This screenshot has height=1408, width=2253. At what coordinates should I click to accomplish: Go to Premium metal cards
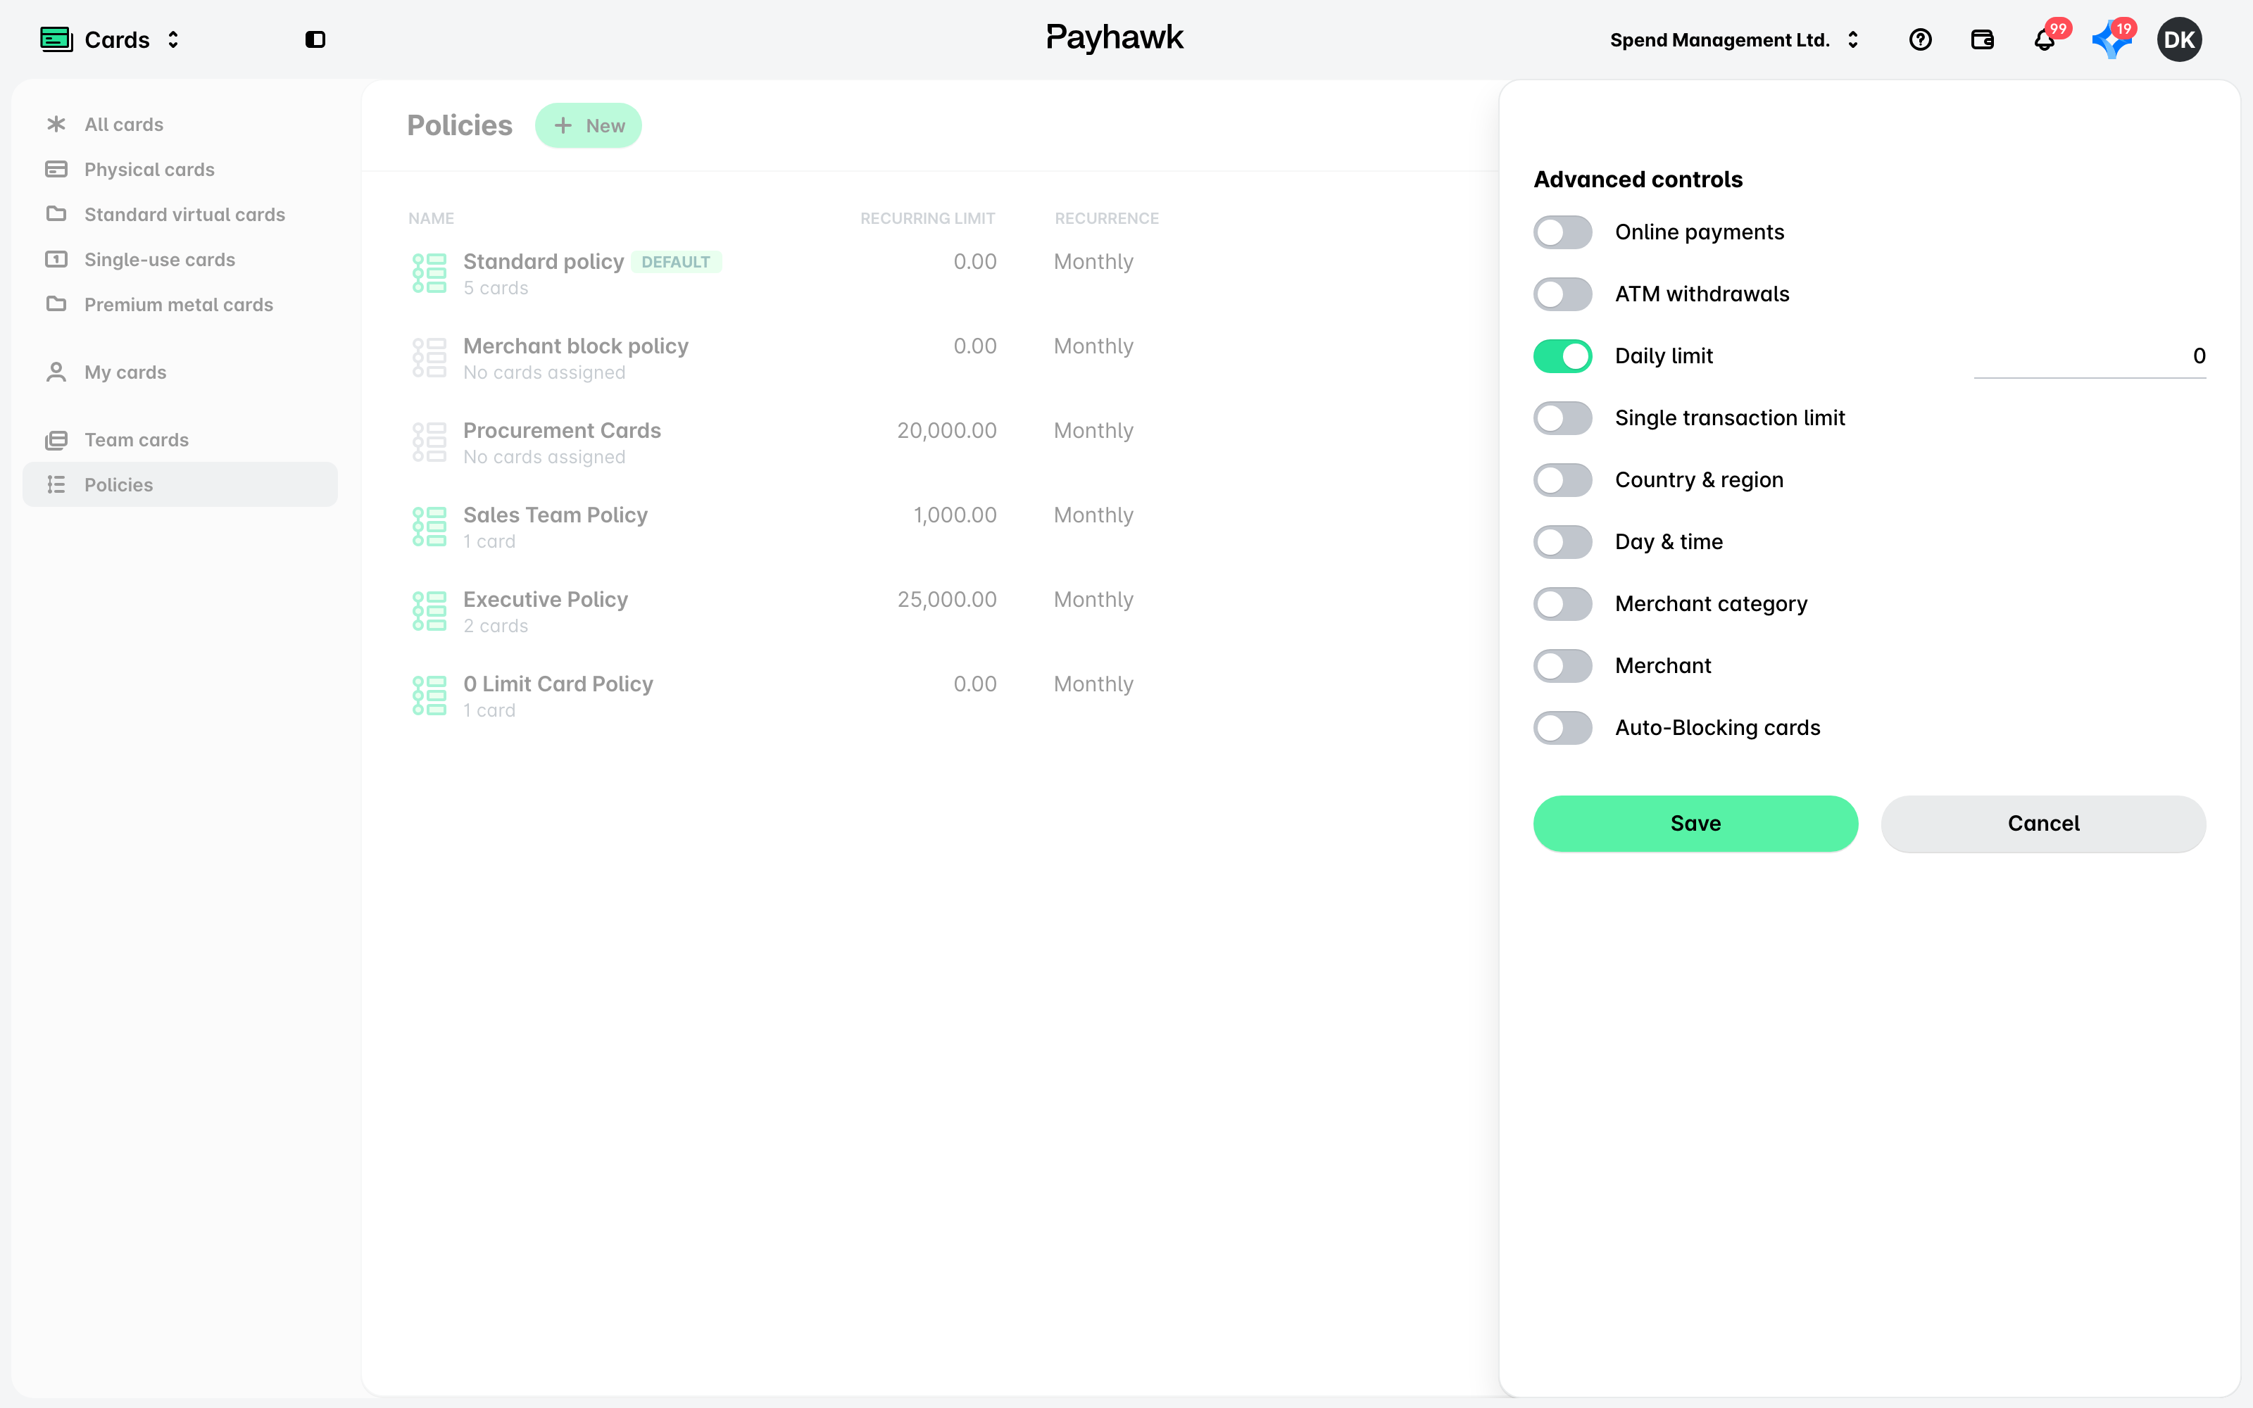(x=180, y=303)
